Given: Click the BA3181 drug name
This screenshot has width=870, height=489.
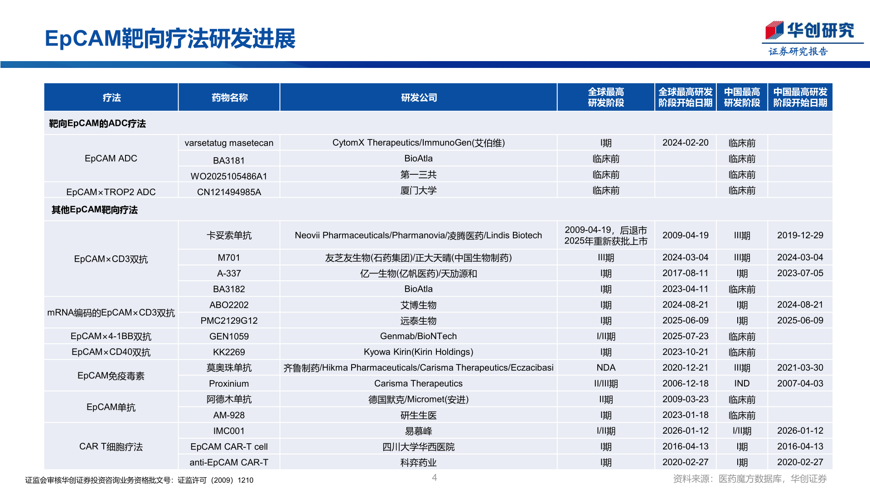Looking at the screenshot, I should coord(229,160).
